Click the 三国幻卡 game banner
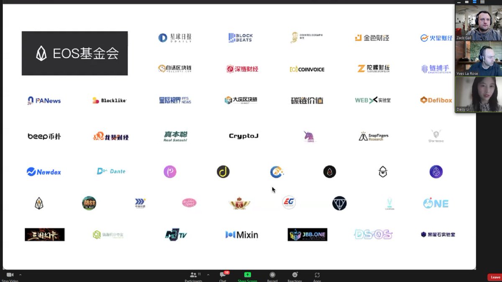This screenshot has width=502, height=282. click(x=45, y=235)
